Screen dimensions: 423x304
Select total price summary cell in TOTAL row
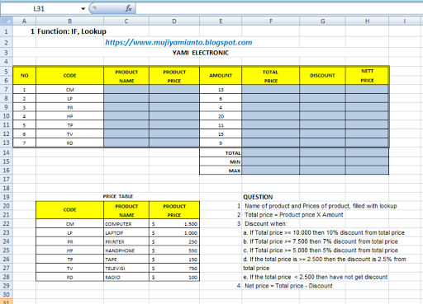coord(270,152)
